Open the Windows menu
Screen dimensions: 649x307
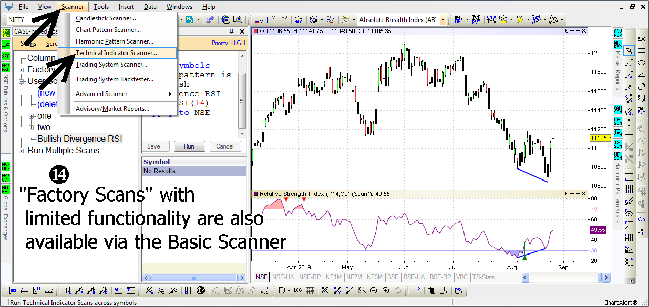pyautogui.click(x=179, y=7)
